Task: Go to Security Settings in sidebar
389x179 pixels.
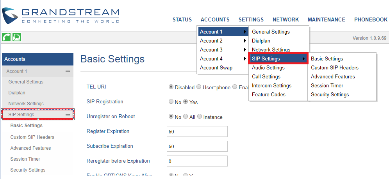Action: pos(28,170)
